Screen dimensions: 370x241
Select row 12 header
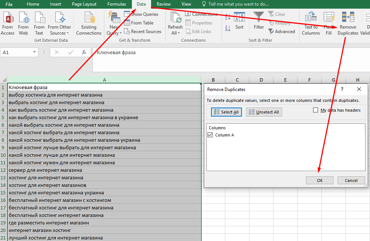pyautogui.click(x=3, y=170)
